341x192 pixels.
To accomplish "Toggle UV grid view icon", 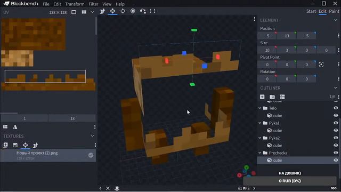I will 84,12.
